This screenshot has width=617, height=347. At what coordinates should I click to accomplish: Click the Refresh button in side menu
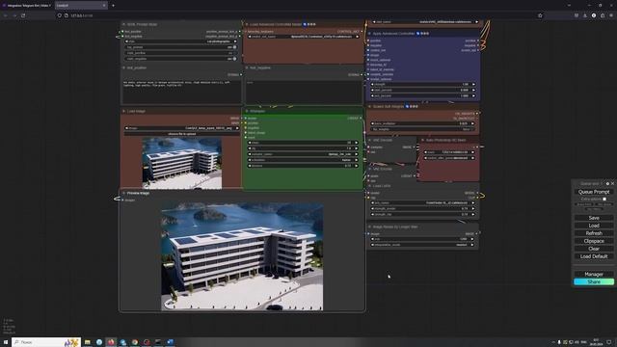click(594, 233)
